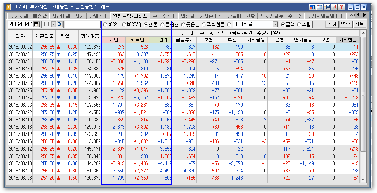Click the table scrollbar down arrow

(x=363, y=179)
